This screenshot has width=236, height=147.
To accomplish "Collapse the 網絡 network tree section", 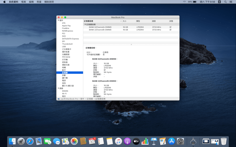I will pos(58,89).
